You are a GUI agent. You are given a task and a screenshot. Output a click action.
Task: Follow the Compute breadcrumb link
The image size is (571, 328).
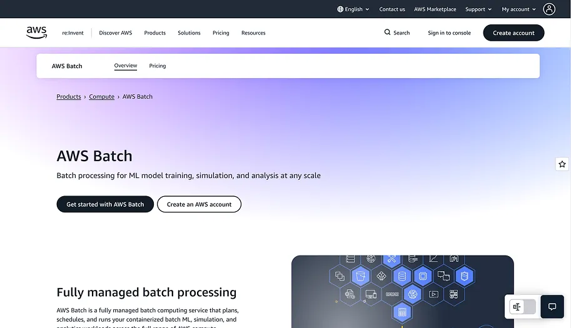(x=101, y=97)
